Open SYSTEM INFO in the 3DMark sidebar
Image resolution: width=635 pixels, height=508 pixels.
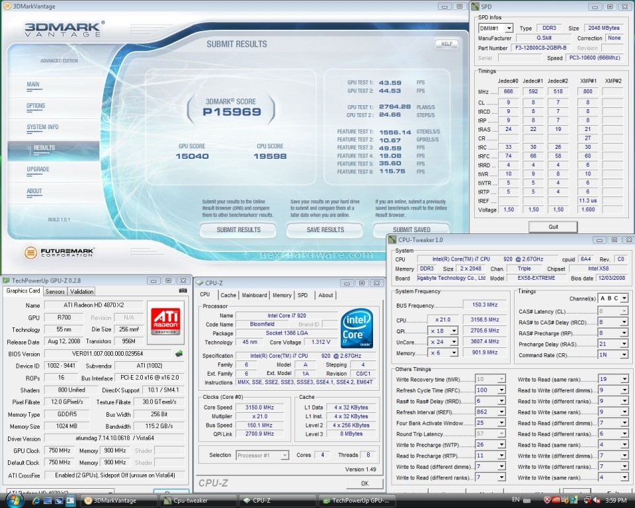(x=42, y=127)
